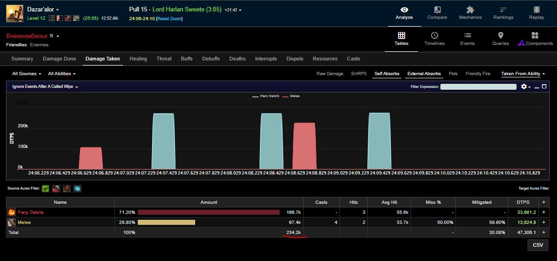Screen dimensions: 557x261
Task: Expand the All Sources dropdown
Action: pyautogui.click(x=27, y=74)
